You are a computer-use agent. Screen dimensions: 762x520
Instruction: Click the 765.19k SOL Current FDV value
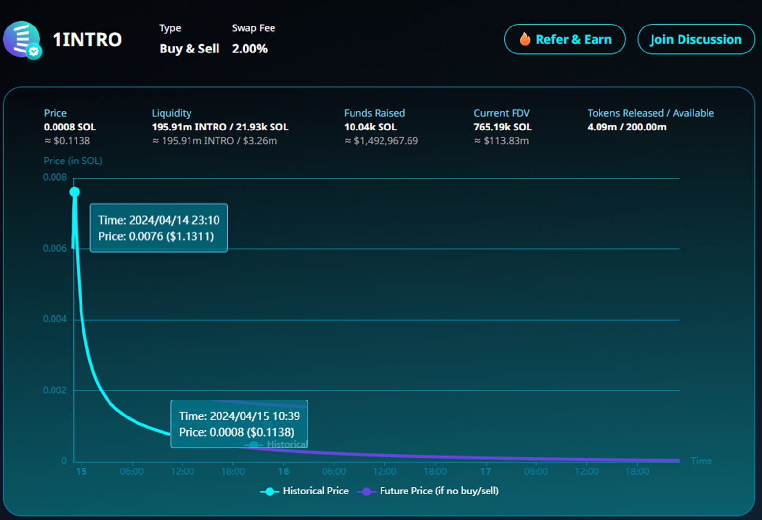[502, 127]
